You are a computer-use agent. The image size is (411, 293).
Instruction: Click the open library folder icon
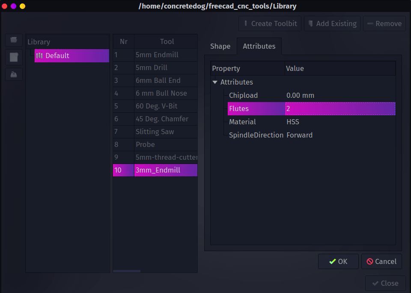coord(14,40)
